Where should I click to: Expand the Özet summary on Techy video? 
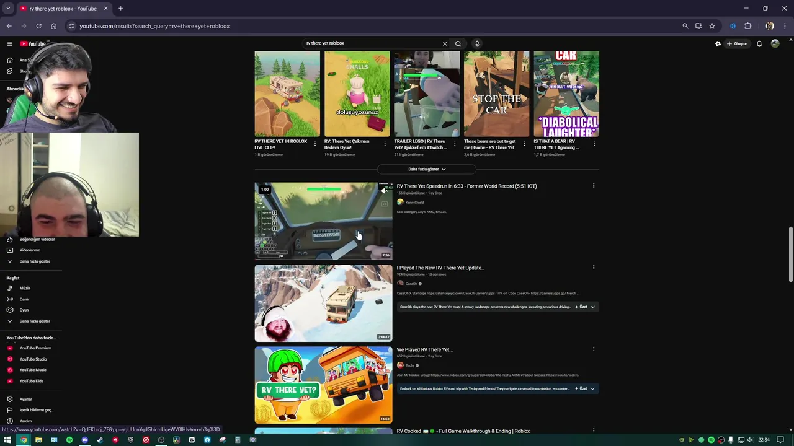point(586,388)
